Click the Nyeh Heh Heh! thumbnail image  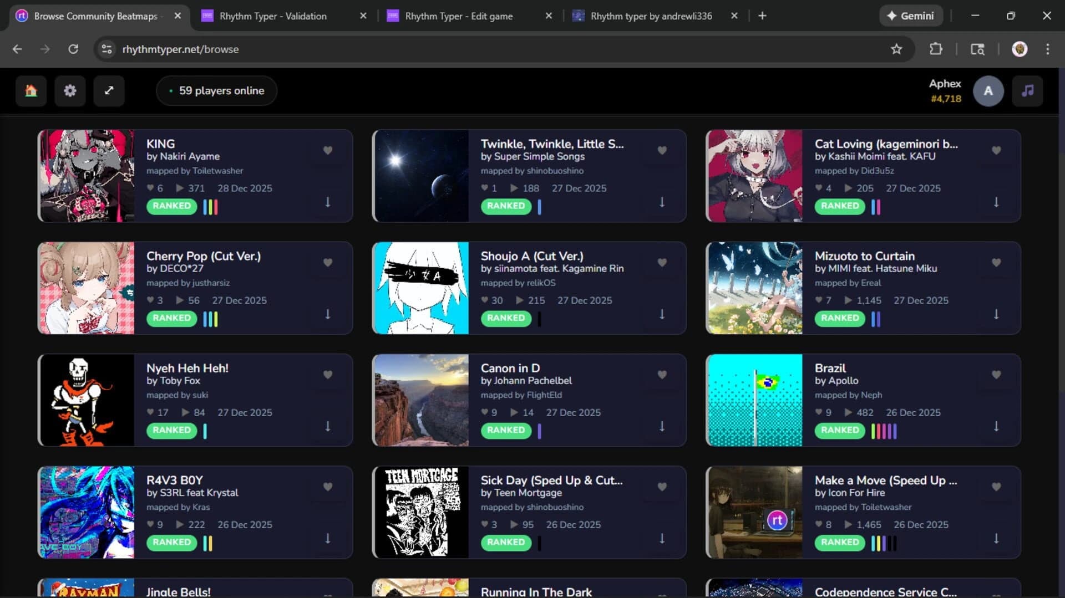pyautogui.click(x=86, y=400)
